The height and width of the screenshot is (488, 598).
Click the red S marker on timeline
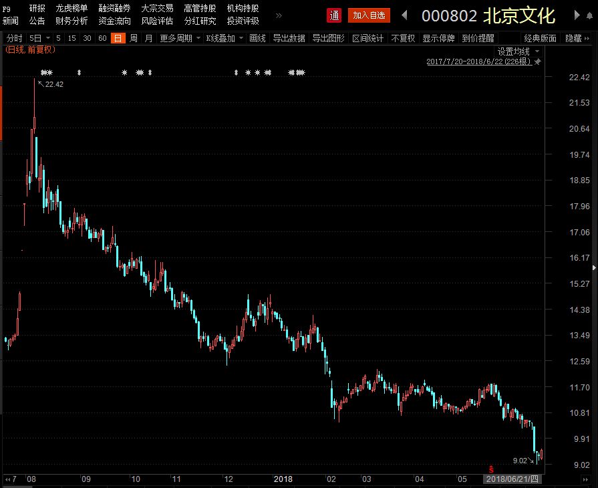pos(491,469)
